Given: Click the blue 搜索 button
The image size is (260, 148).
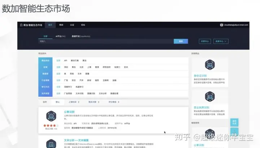Looking at the screenshot, I should tap(181, 41).
